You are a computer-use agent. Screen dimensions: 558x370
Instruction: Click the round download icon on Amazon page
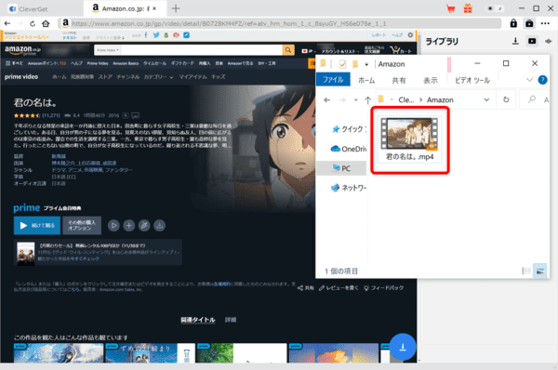[159, 225]
